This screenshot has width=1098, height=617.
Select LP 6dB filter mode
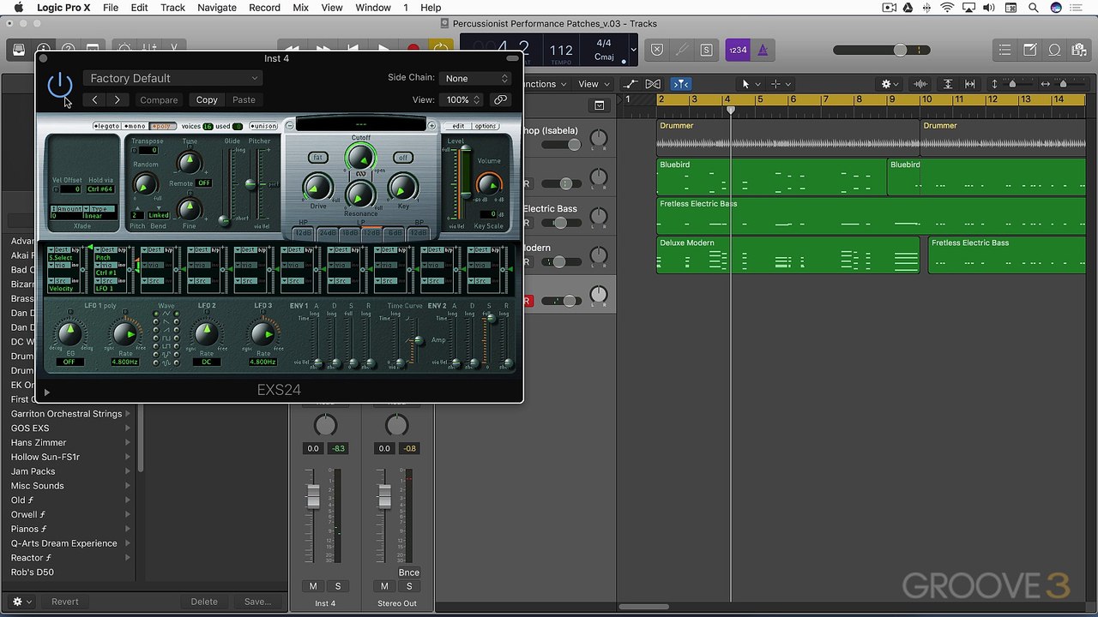click(x=395, y=233)
